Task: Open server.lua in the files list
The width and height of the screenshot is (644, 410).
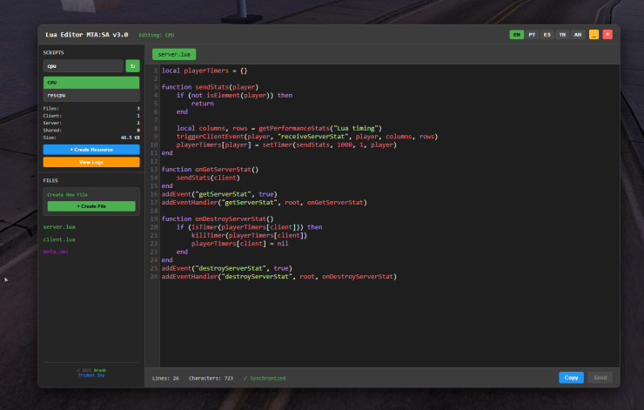Action: [59, 226]
